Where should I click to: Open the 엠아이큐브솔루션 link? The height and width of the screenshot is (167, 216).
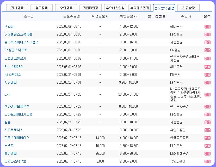(17, 107)
